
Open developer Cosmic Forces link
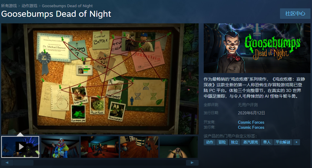(251, 122)
